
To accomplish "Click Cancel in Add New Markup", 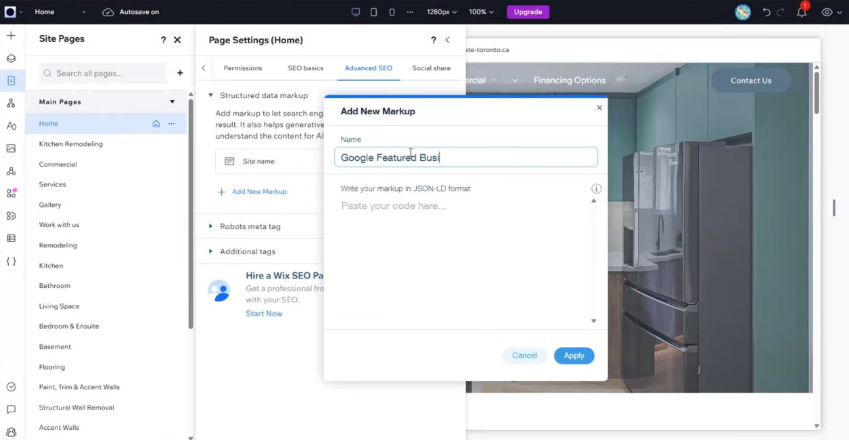I will click(524, 356).
